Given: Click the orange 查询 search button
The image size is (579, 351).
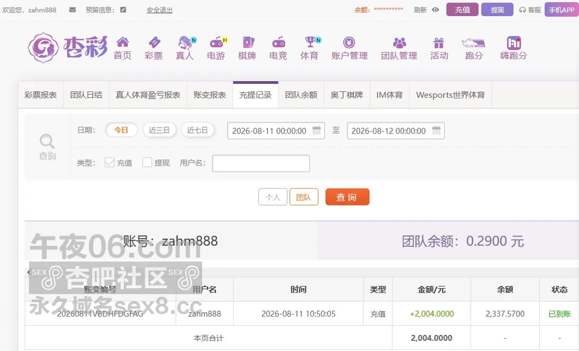Looking at the screenshot, I should 347,197.
